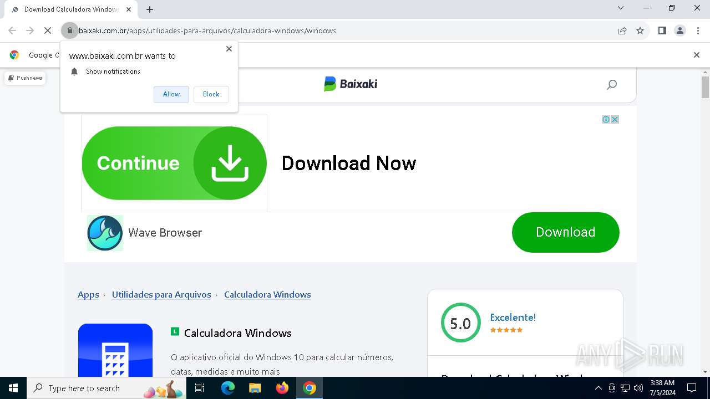Open Chrome three-dot menu

698,30
